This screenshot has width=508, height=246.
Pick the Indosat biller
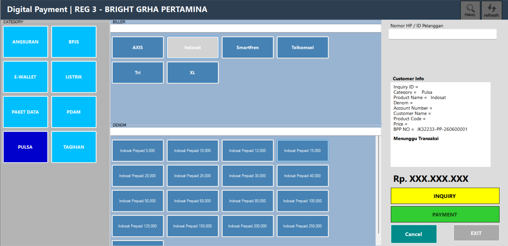coord(193,47)
